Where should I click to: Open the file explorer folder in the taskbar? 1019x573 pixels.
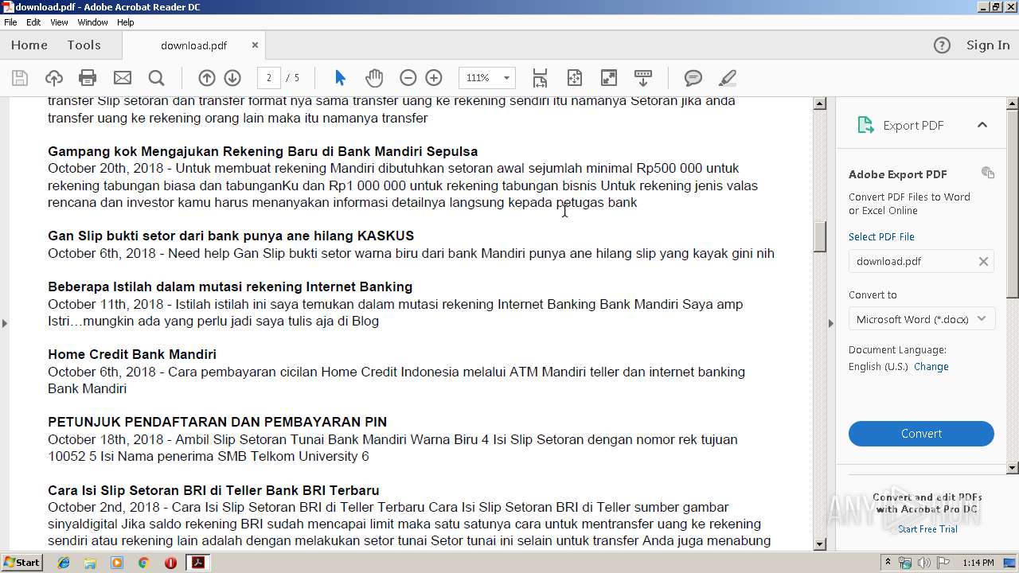point(90,563)
